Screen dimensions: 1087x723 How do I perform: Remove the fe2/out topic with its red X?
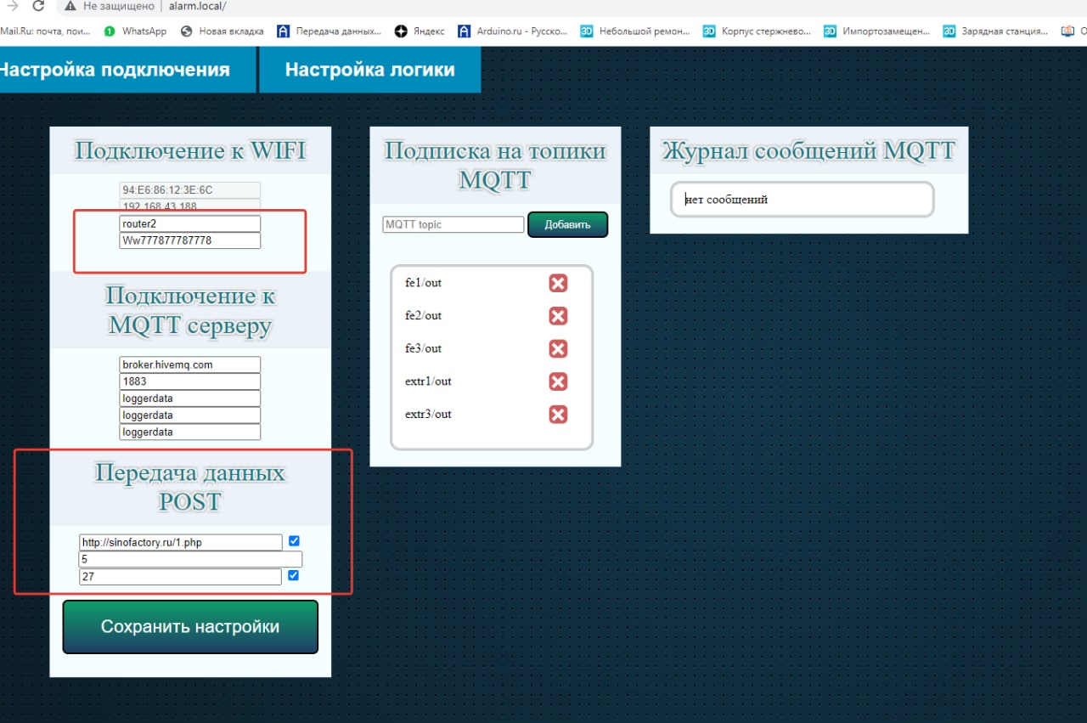558,316
